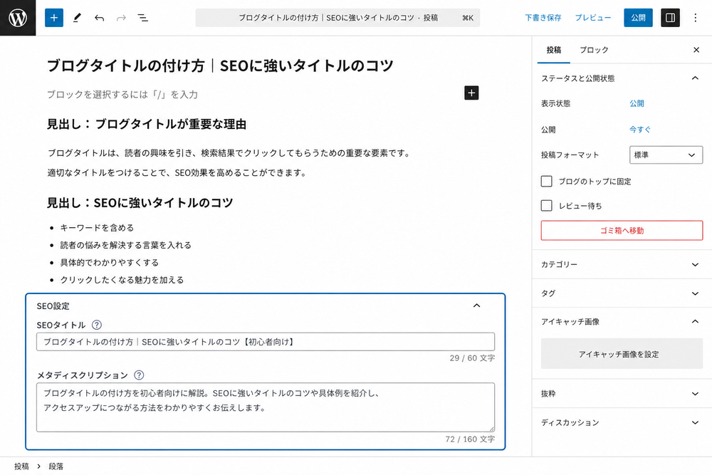
Task: Check レビュー待ち
Action: click(547, 206)
